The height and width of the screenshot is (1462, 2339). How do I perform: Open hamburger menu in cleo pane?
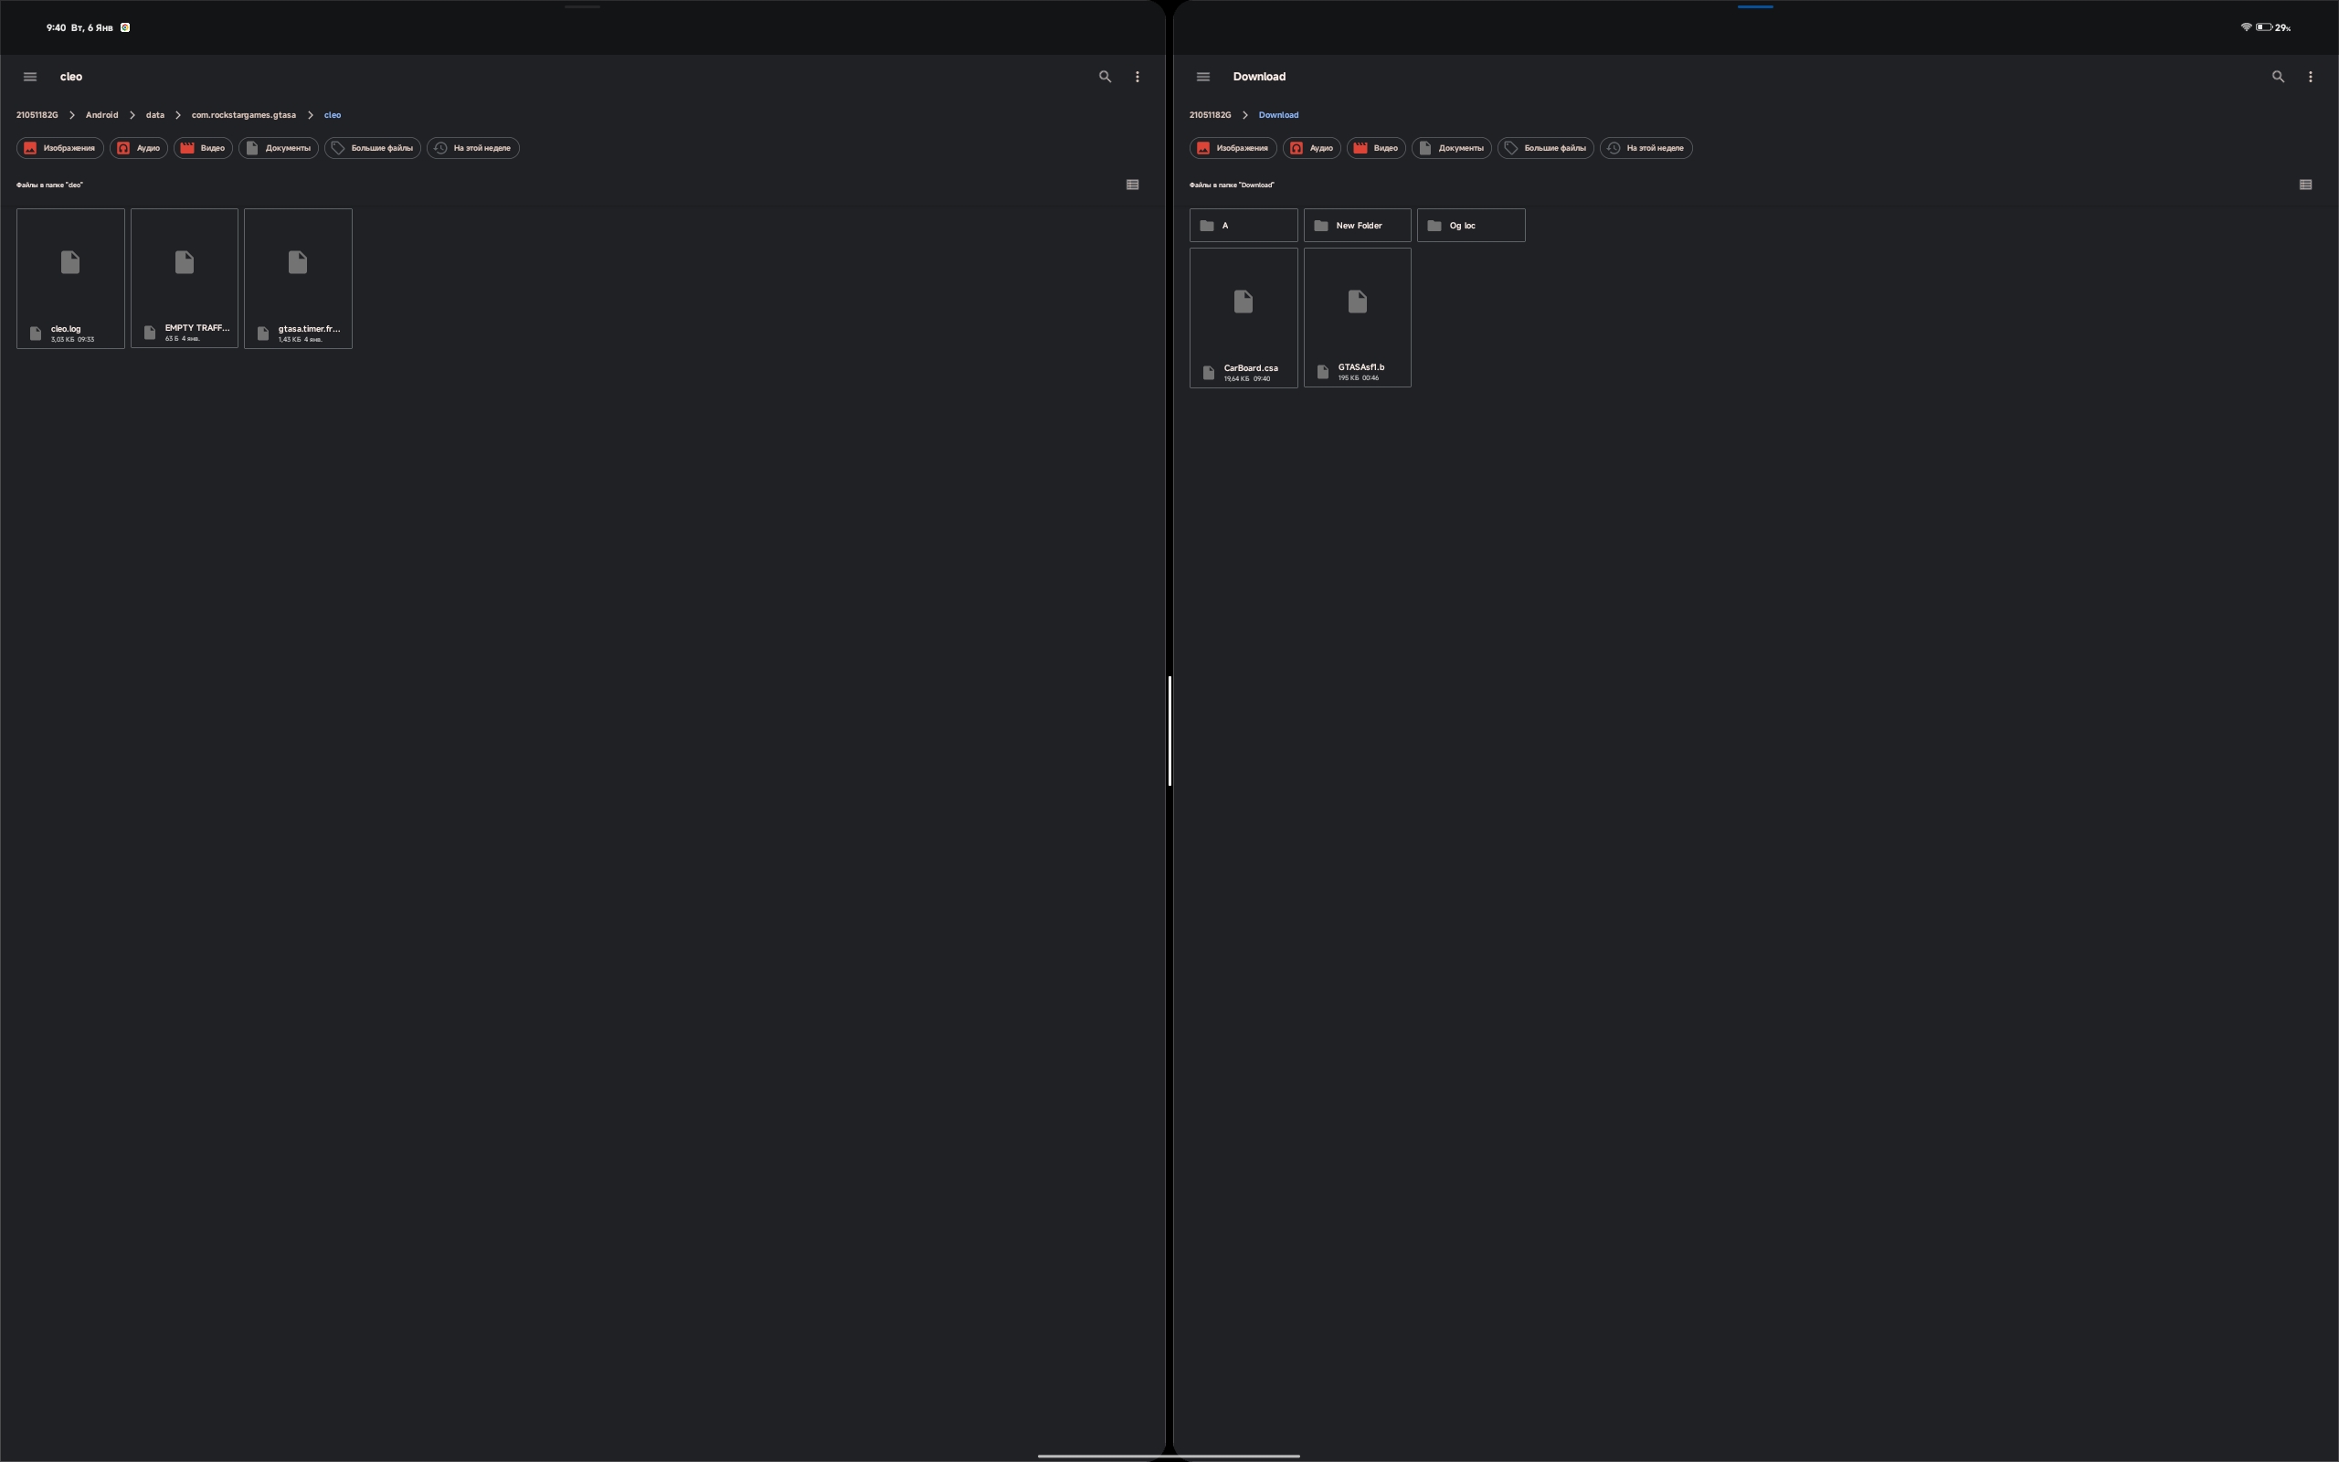30,77
